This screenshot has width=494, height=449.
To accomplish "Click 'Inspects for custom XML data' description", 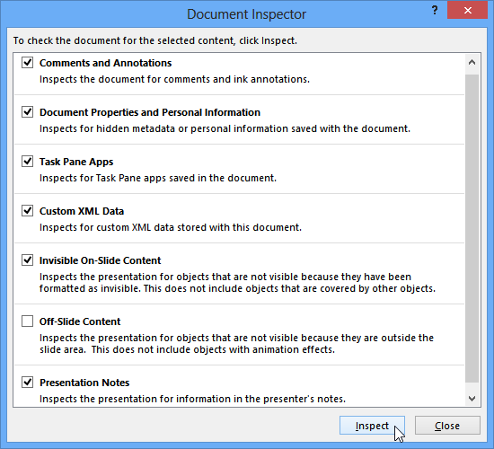I will (171, 227).
